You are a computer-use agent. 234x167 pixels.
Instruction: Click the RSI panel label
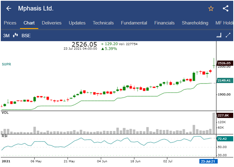[5, 136]
